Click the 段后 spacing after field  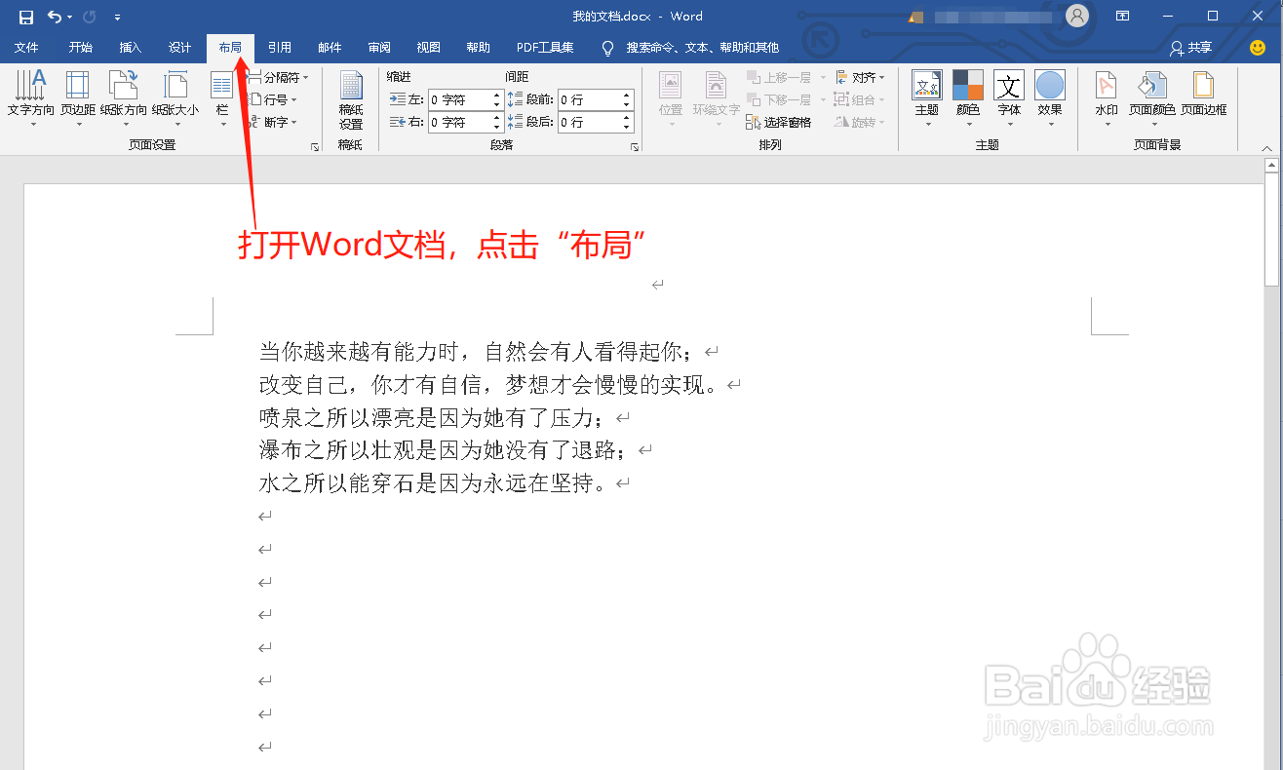click(x=589, y=122)
